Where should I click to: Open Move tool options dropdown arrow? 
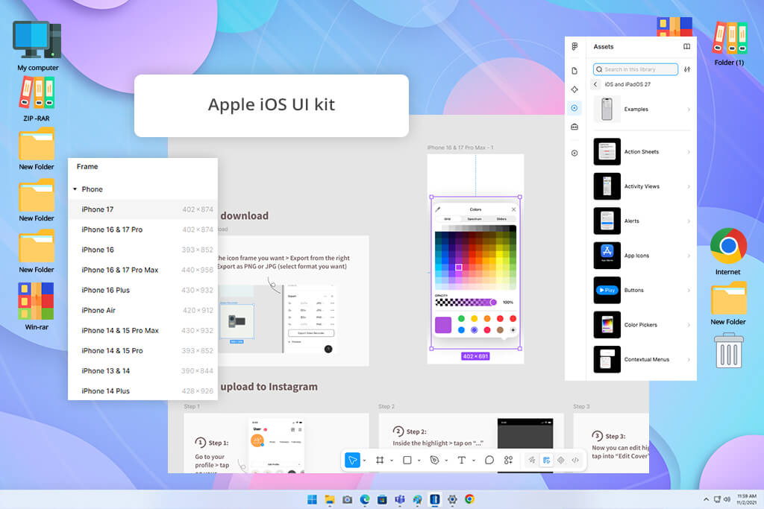pyautogui.click(x=364, y=461)
